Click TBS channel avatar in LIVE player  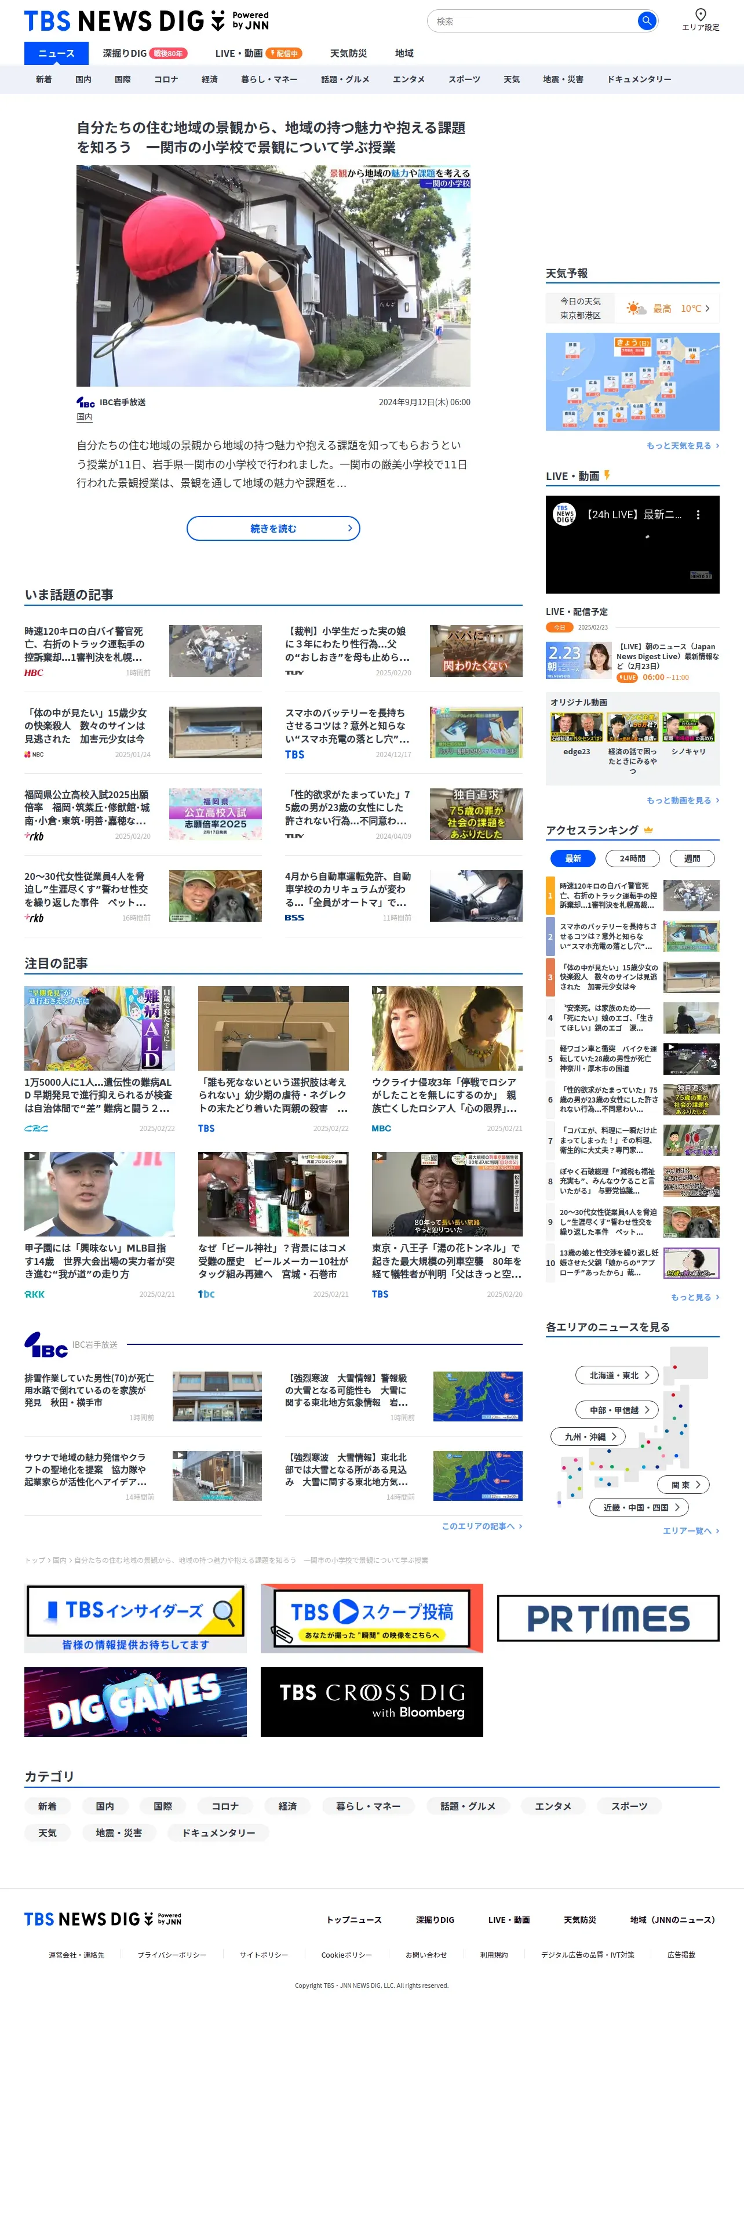(565, 514)
